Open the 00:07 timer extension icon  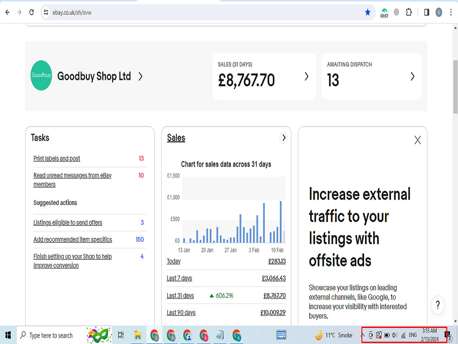384,12
